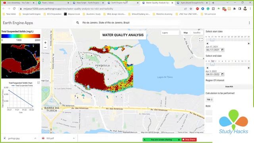Switch to Map view type

click(186, 33)
